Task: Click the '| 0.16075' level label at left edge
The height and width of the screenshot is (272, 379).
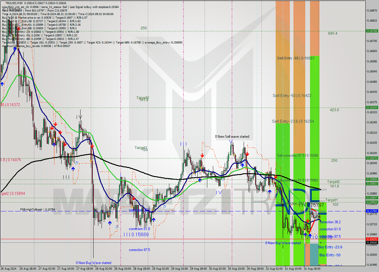Action: (x=11, y=160)
